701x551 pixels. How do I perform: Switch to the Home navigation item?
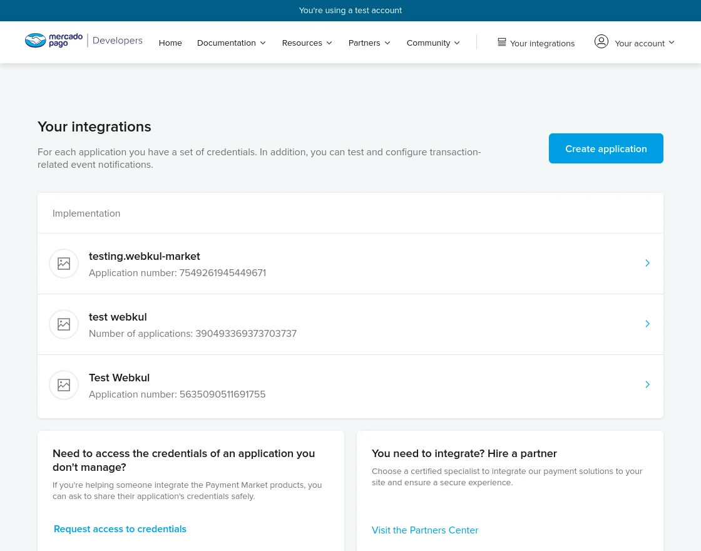click(x=170, y=43)
